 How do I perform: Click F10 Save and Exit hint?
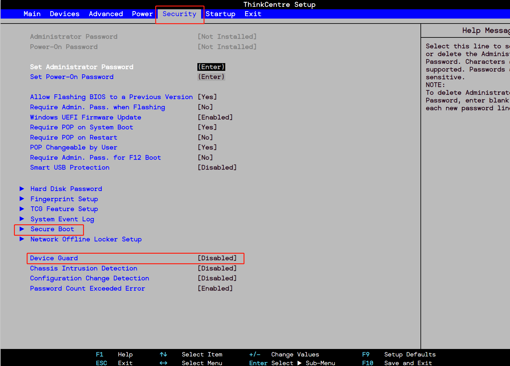point(397,363)
